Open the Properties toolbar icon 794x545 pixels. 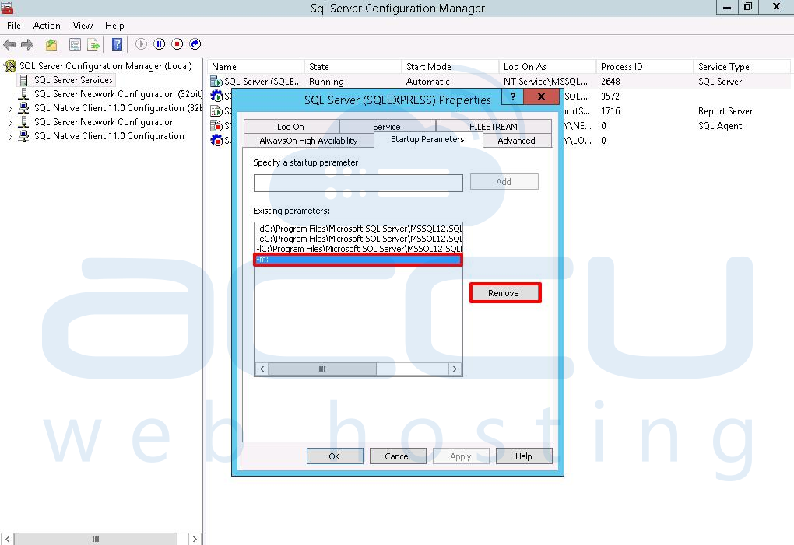(x=75, y=44)
